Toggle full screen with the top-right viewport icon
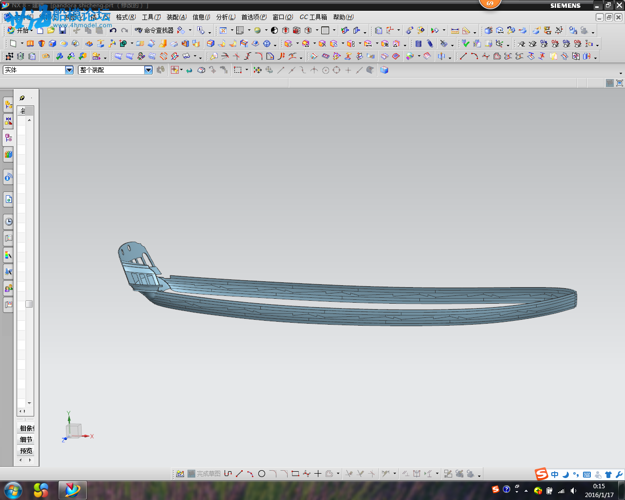 (x=620, y=83)
